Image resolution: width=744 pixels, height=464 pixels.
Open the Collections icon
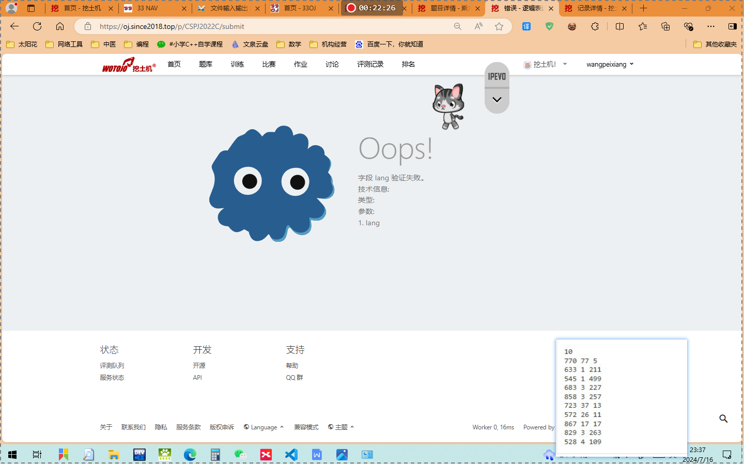665,26
